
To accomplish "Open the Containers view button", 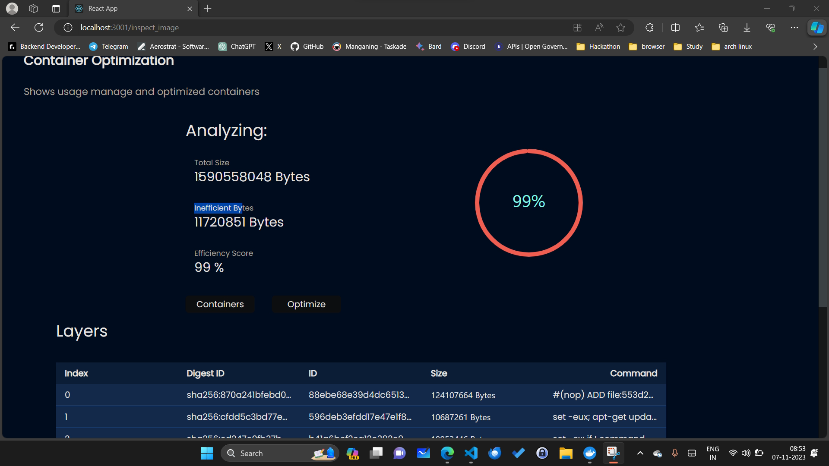I will (x=220, y=304).
